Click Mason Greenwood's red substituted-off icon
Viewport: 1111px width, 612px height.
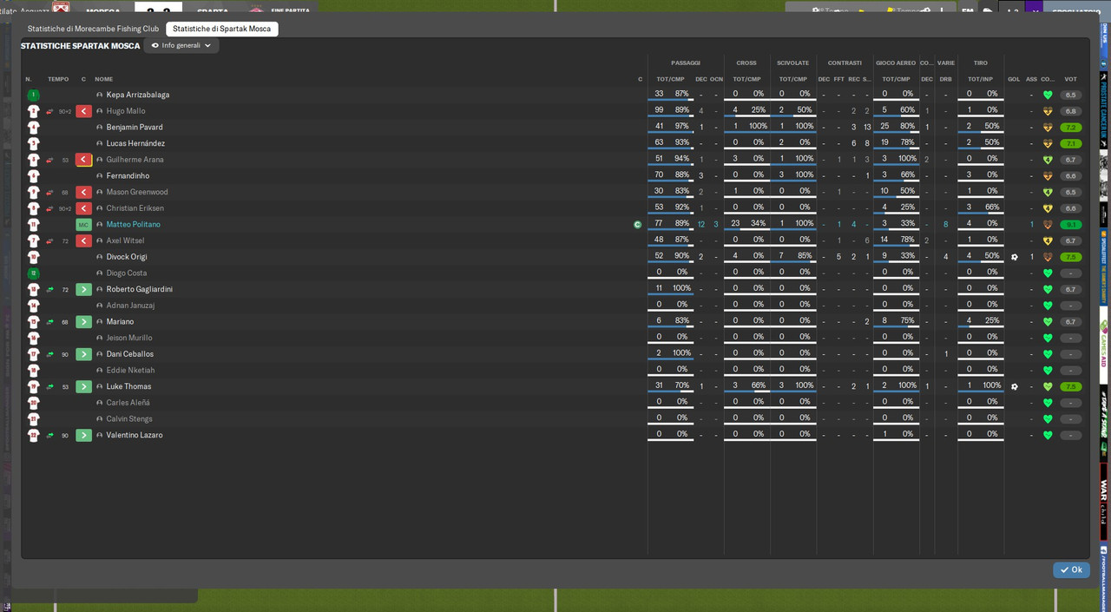pyautogui.click(x=83, y=192)
